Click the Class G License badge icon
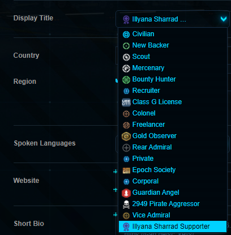231x235 pixels. click(126, 102)
